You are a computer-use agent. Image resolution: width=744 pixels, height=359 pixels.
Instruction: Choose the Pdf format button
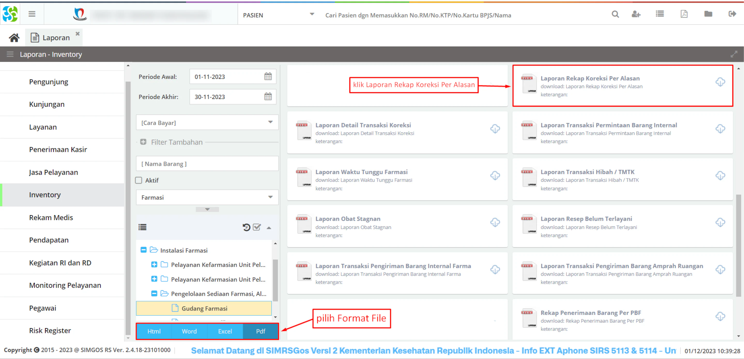pyautogui.click(x=260, y=331)
